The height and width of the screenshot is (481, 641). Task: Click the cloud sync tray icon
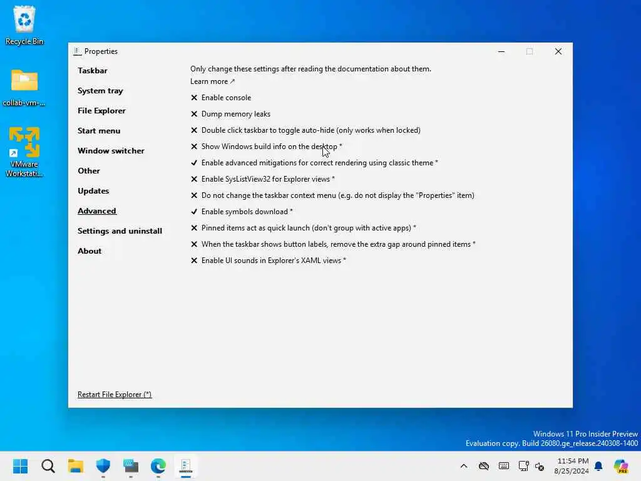pyautogui.click(x=484, y=466)
